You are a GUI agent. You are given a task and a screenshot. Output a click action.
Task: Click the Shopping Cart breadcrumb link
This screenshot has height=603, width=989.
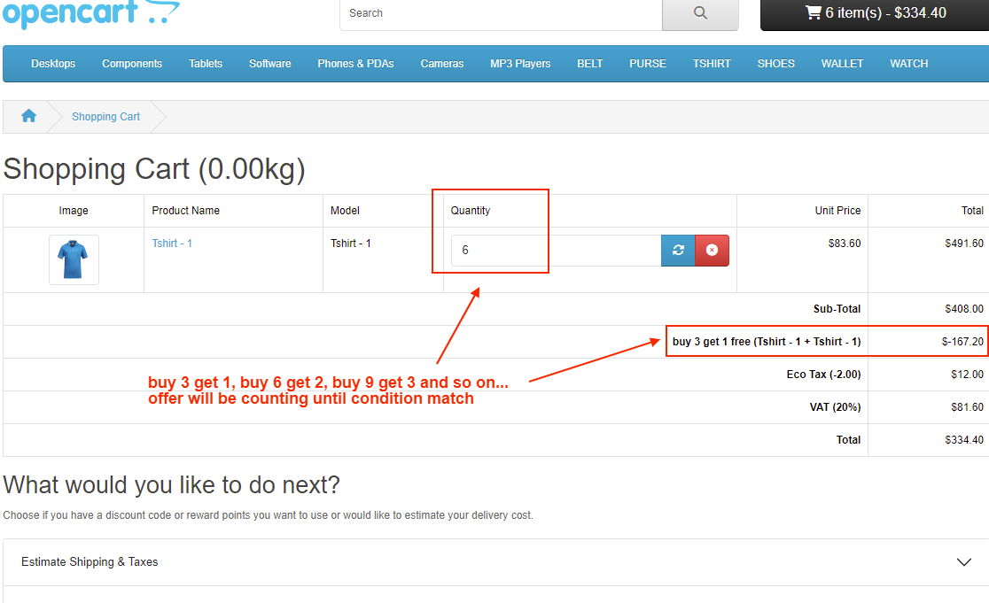tap(106, 117)
